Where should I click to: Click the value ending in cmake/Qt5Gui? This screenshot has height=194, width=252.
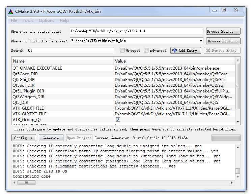(170, 80)
